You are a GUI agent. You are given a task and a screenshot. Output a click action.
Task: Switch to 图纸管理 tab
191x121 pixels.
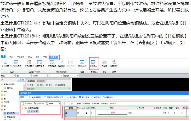41,81
